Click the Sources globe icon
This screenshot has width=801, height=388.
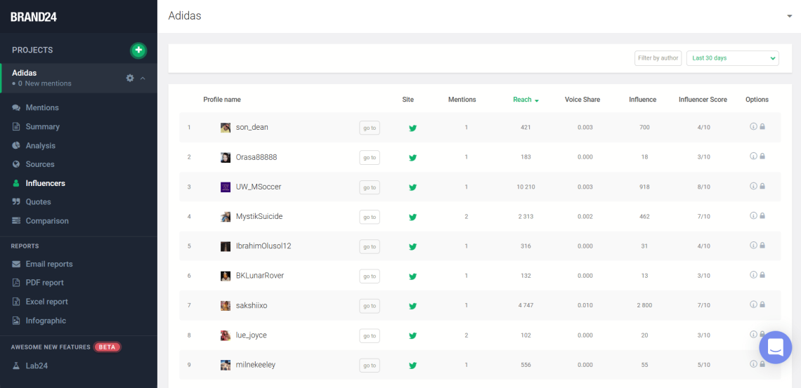(x=17, y=164)
